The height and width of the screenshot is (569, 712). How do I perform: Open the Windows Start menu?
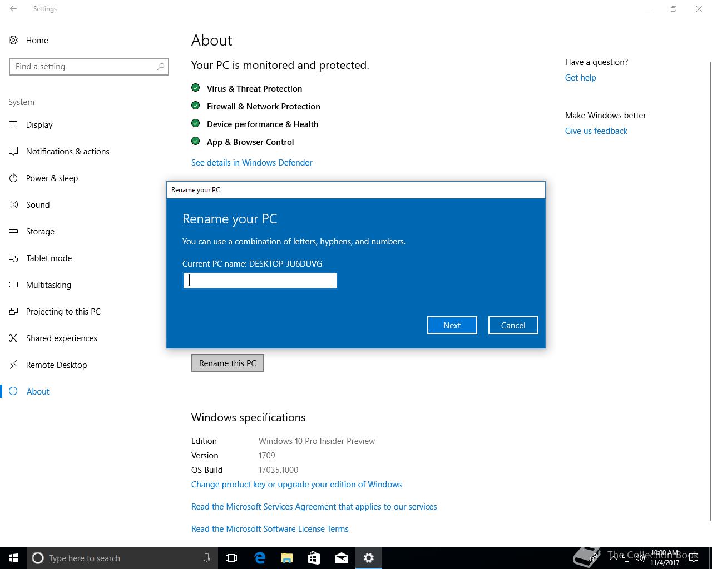click(13, 558)
